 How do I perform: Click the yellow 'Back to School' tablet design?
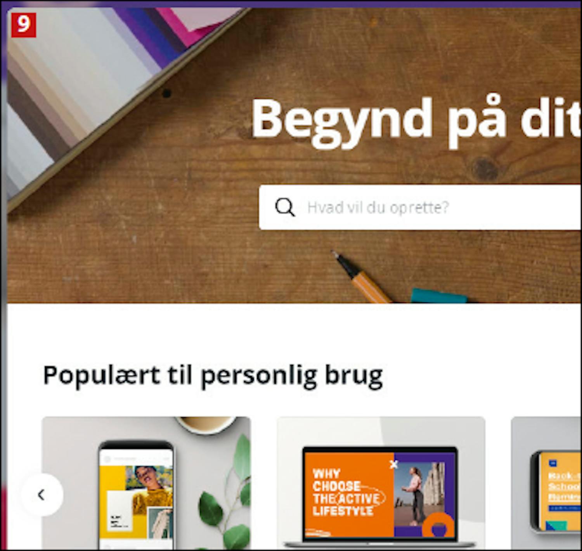(x=560, y=492)
